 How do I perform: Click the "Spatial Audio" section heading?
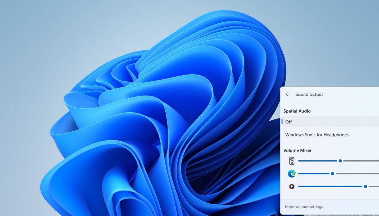tap(297, 111)
